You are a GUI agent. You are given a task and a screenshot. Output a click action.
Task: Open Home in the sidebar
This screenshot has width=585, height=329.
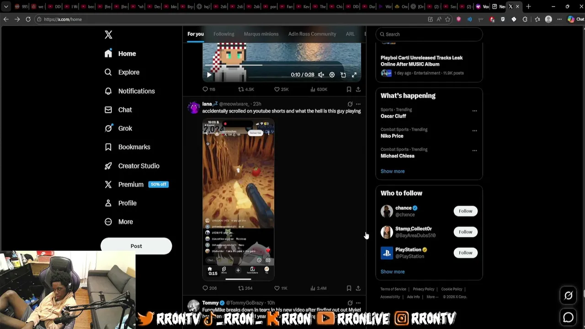(x=120, y=53)
